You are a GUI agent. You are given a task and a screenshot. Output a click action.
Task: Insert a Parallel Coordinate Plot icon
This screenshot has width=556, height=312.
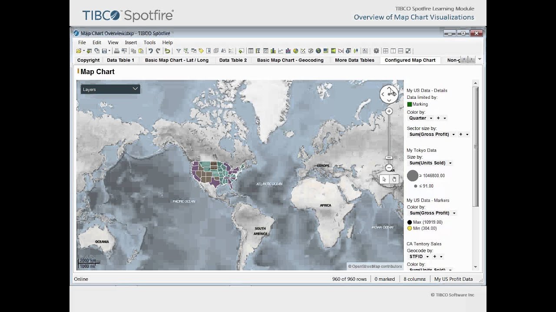[x=341, y=51]
